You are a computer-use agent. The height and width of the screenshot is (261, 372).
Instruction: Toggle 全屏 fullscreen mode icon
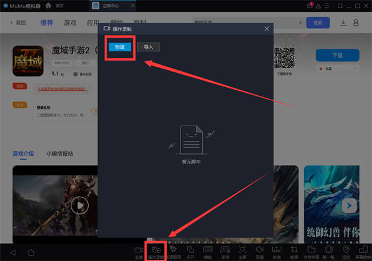click(242, 250)
